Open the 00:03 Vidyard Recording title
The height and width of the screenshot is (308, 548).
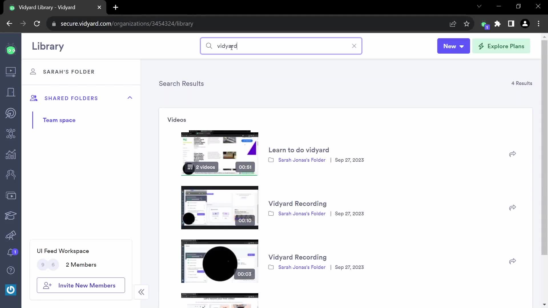click(297, 257)
